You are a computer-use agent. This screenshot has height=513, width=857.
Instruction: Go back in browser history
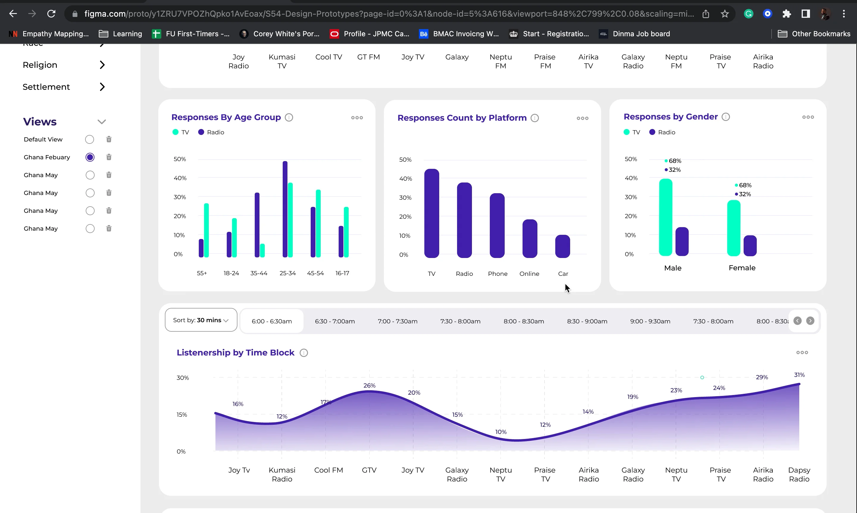tap(13, 14)
